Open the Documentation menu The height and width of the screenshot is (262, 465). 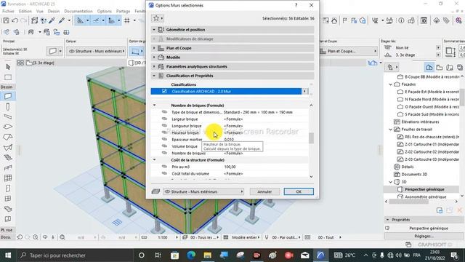click(x=78, y=11)
